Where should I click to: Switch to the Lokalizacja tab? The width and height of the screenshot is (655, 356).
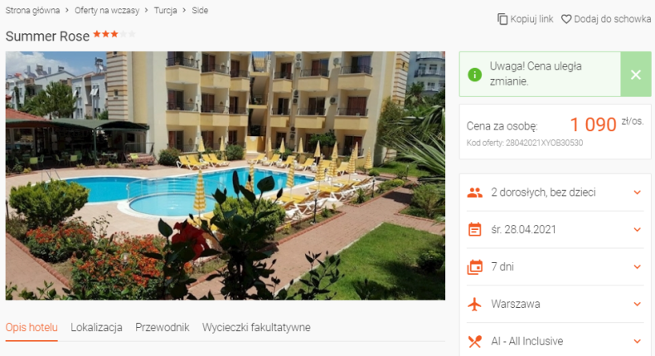tap(96, 327)
